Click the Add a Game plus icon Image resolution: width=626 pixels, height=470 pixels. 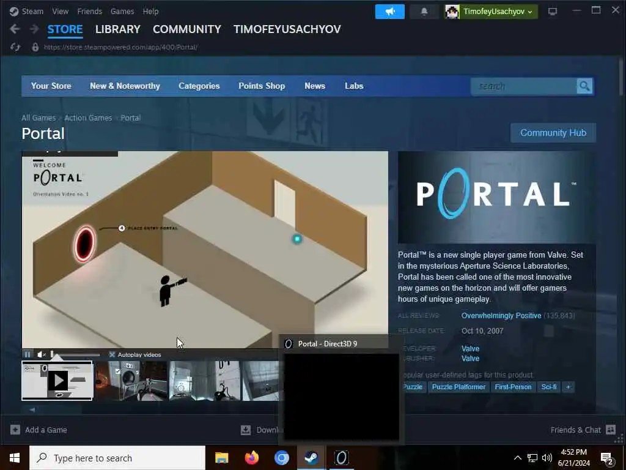15,430
